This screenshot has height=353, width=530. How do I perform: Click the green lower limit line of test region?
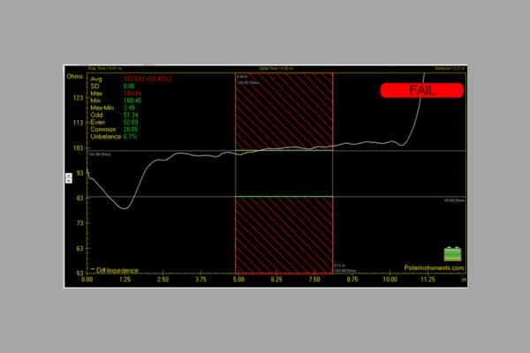coord(284,197)
